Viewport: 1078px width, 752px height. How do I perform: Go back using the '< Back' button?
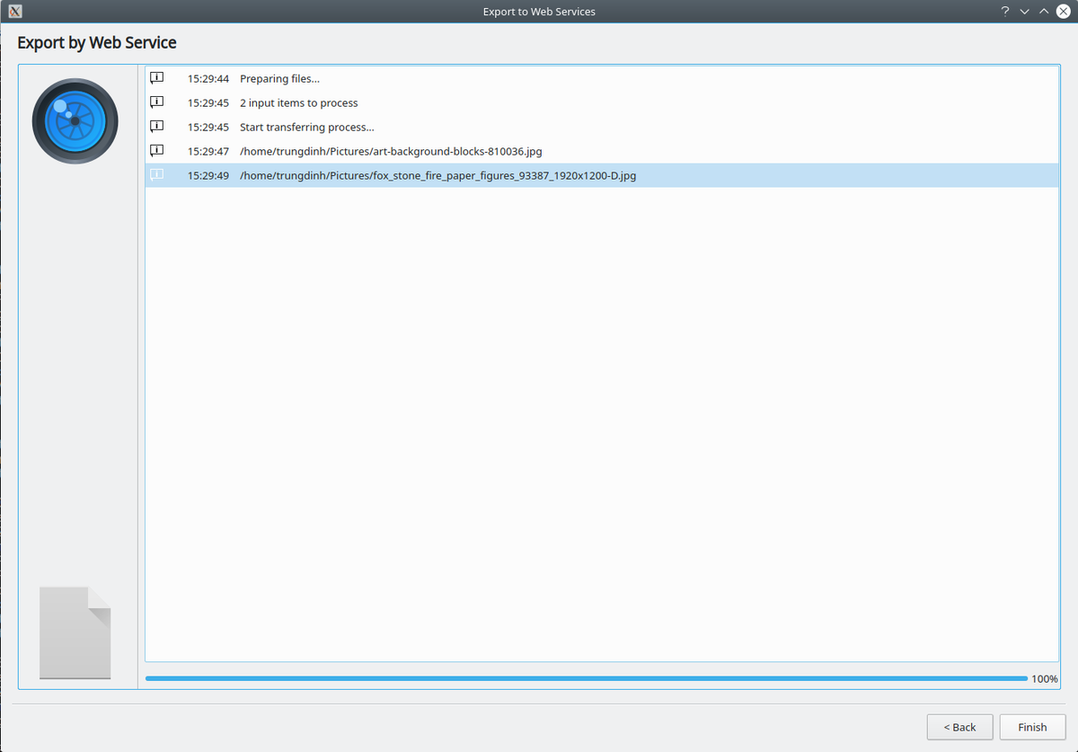click(959, 727)
